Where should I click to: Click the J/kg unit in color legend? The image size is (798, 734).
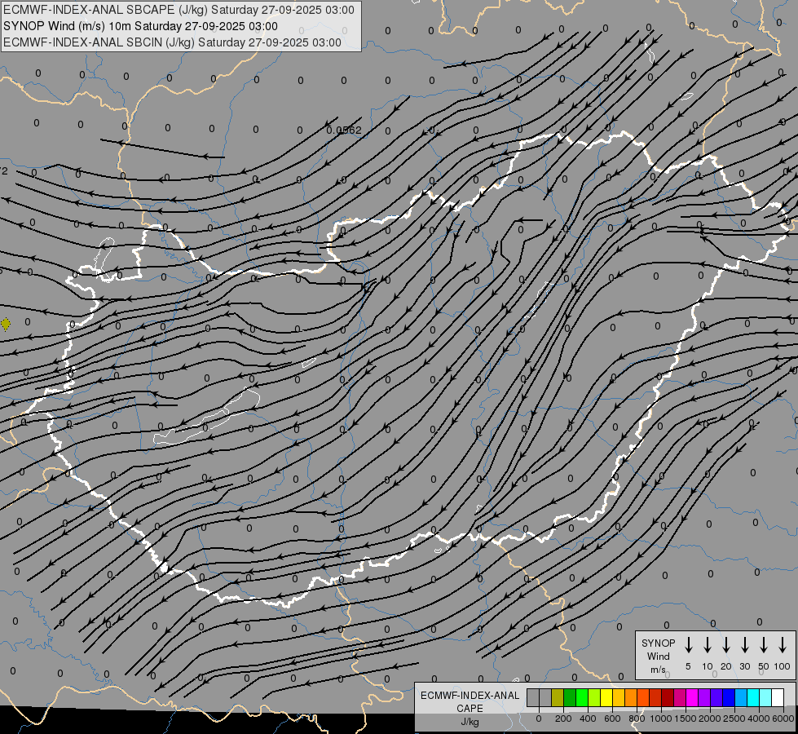pos(470,722)
